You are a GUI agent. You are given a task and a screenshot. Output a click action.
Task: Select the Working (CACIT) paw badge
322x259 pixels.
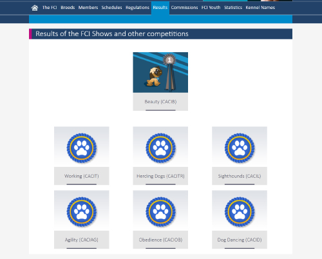(82, 148)
